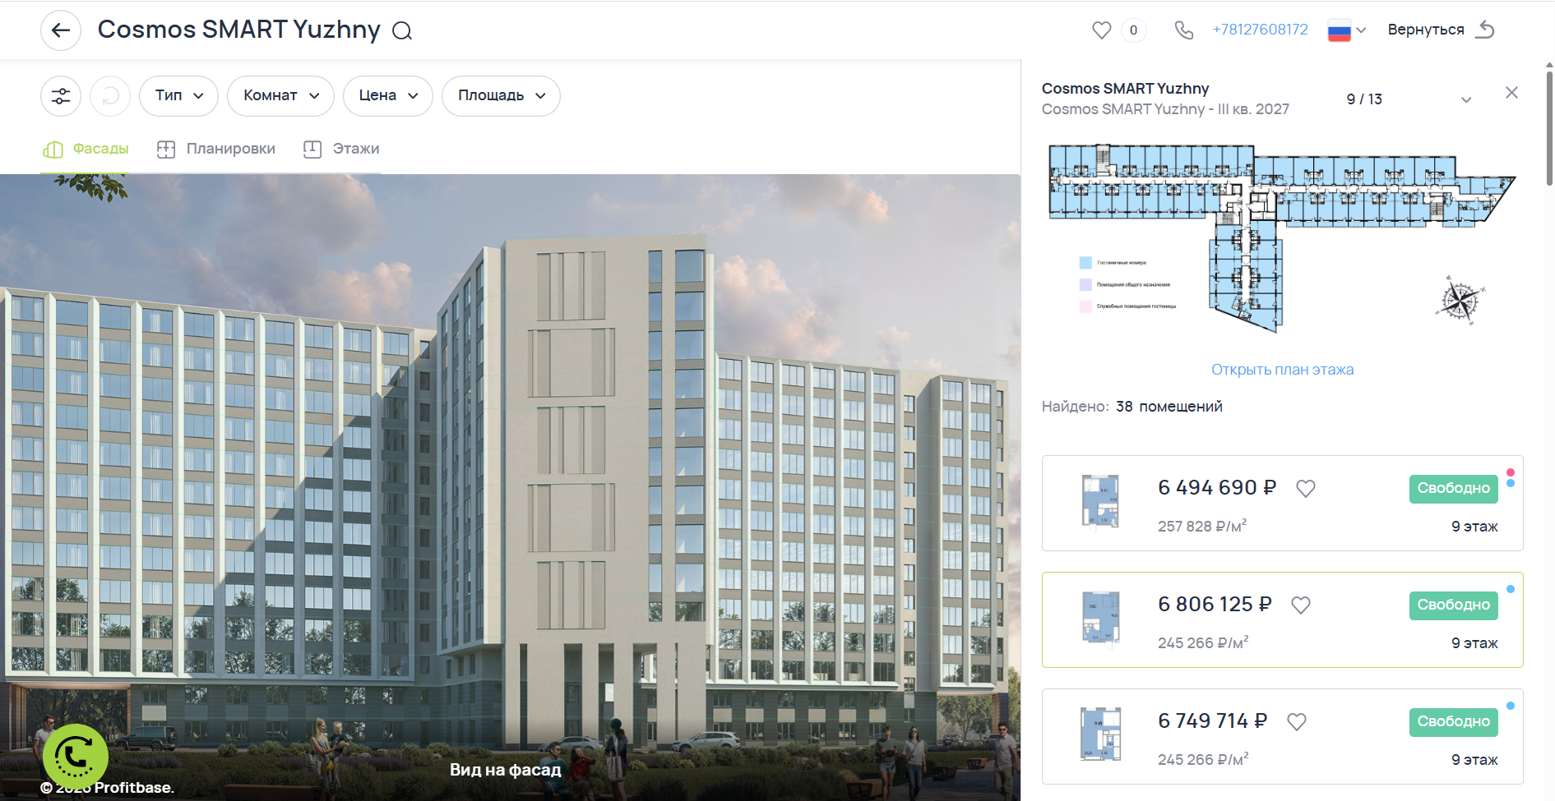Switch to the Фасады tab
The height and width of the screenshot is (801, 1555).
pos(86,149)
